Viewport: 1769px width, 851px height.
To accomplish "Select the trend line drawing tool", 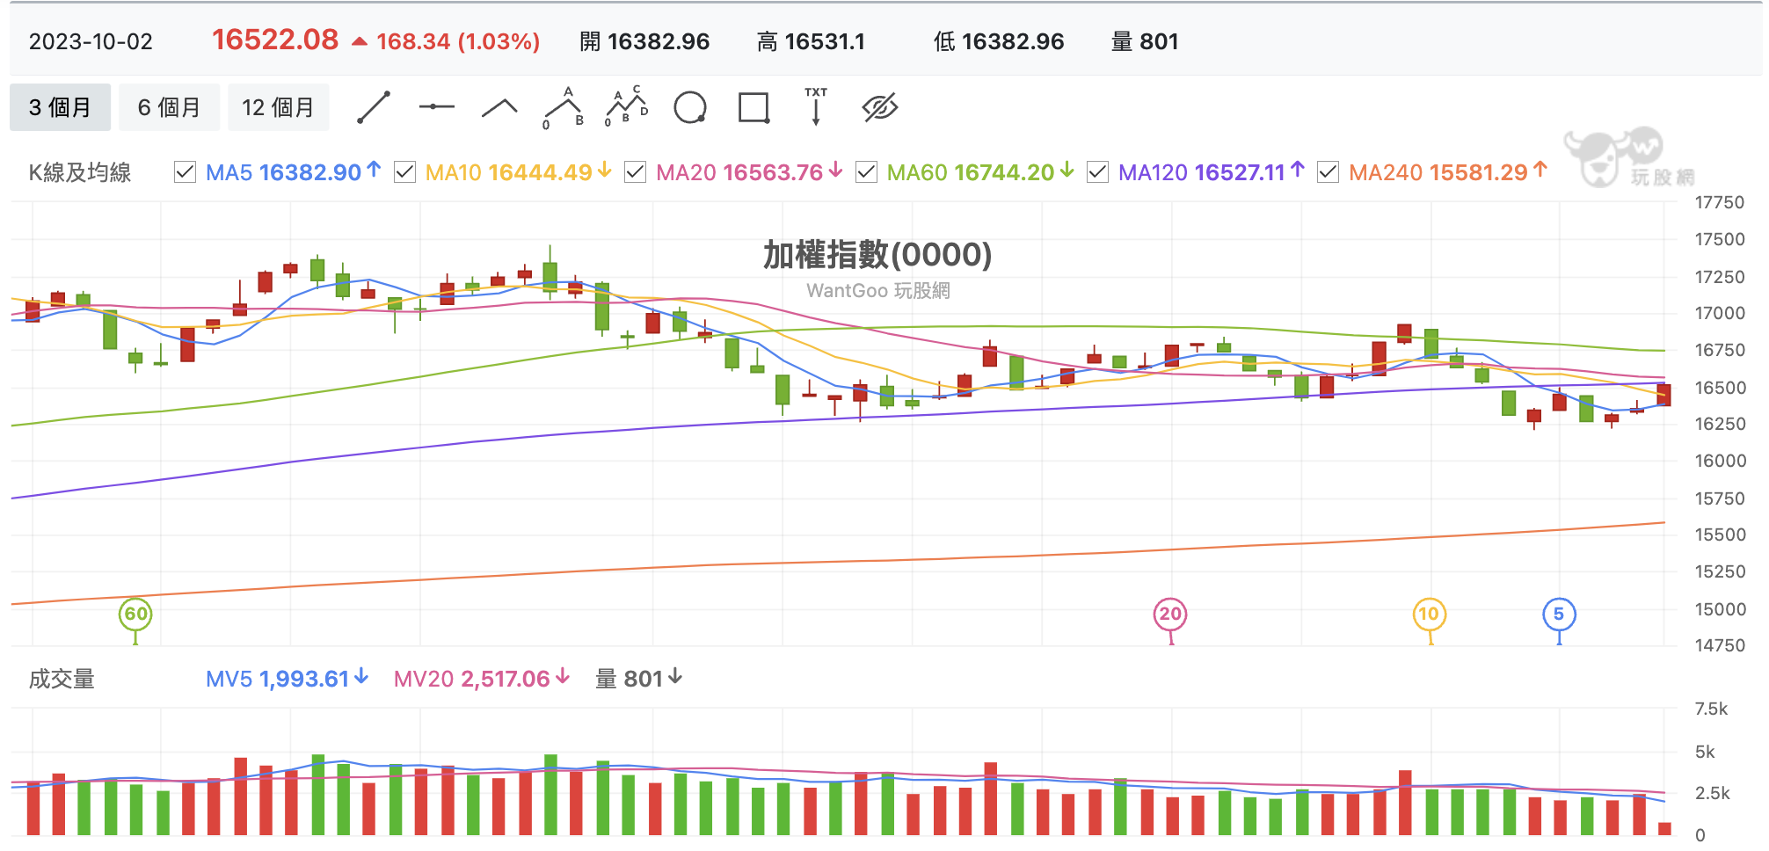I will click(x=374, y=107).
